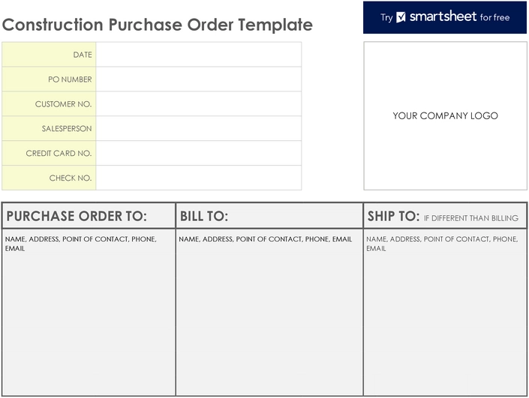
Task: Click the IF DIFFERENT THAN BILLING note
Action: tap(471, 218)
